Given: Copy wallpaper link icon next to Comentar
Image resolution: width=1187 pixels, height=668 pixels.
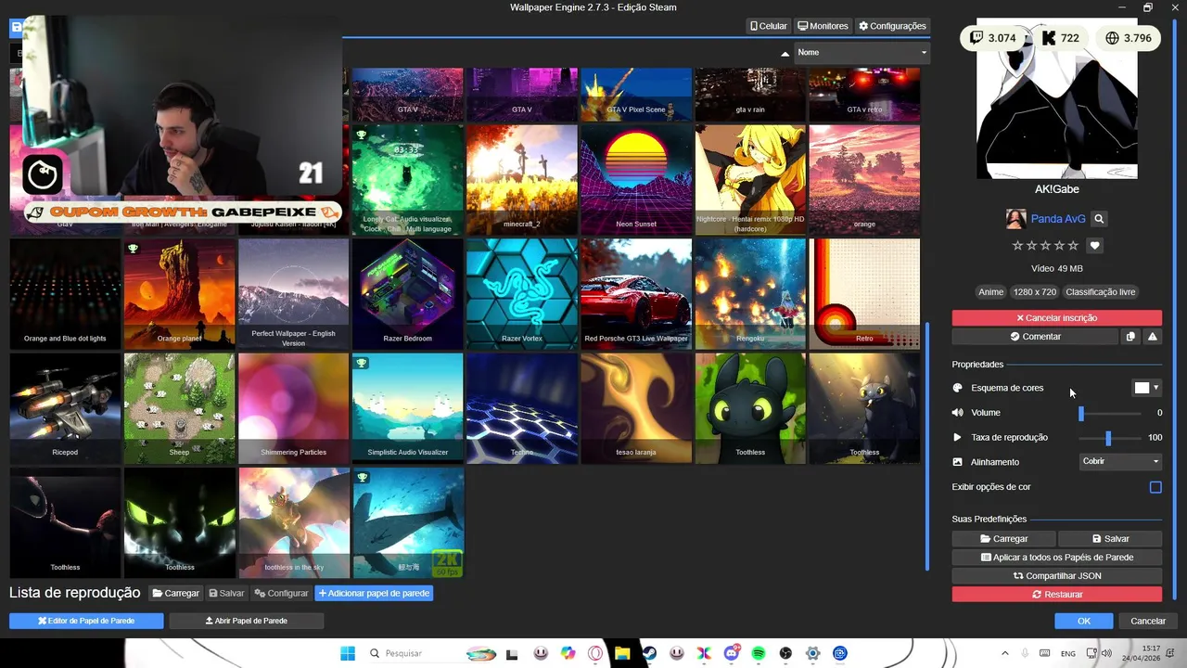Looking at the screenshot, I should (1130, 337).
